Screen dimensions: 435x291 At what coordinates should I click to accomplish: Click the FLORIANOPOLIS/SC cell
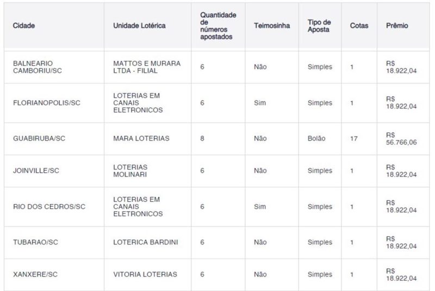point(47,103)
